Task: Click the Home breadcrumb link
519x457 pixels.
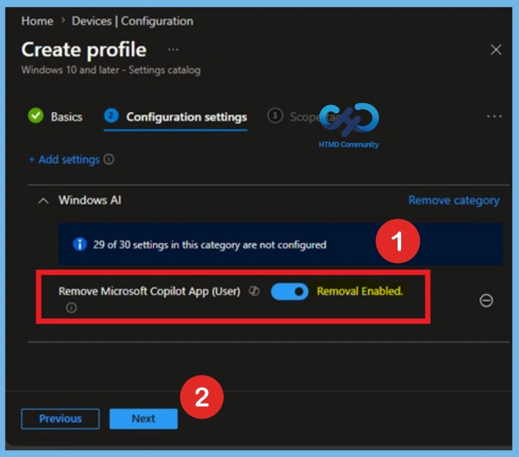Action: [37, 21]
